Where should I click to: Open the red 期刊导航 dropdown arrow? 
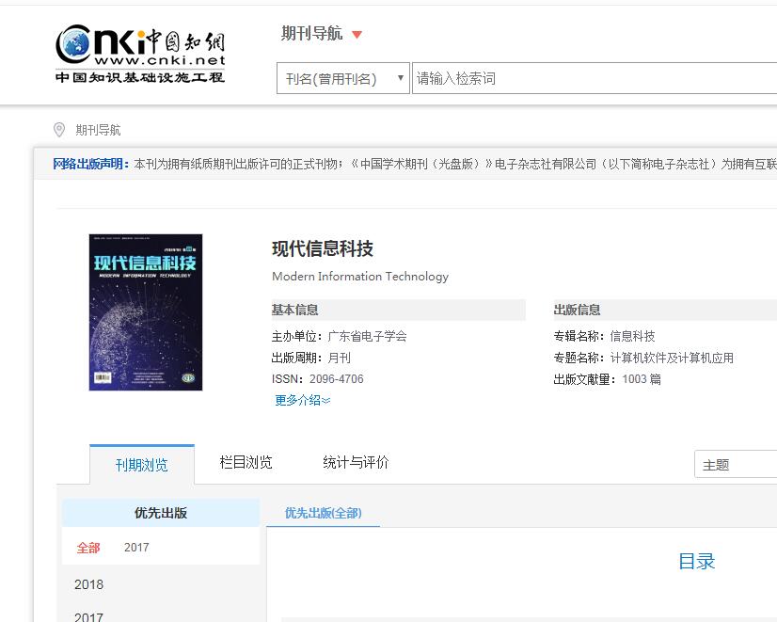[357, 36]
